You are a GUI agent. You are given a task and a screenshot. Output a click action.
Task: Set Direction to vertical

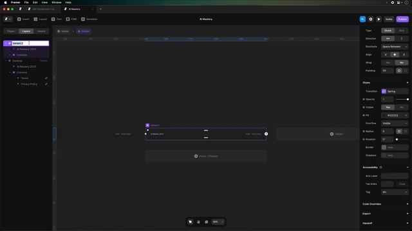pos(402,38)
